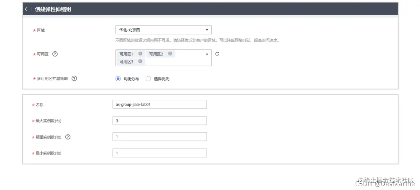Open help icon beside 可用区 label

coord(55,54)
